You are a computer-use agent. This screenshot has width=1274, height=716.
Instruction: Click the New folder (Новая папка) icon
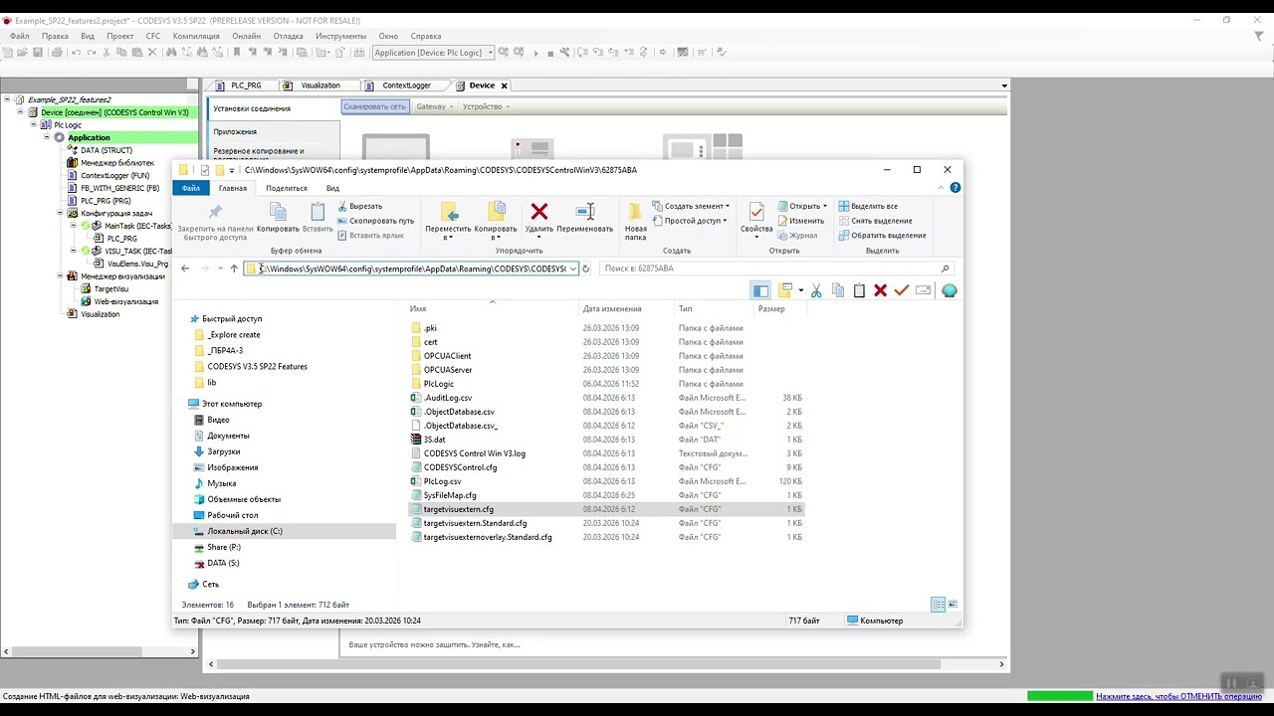635,211
